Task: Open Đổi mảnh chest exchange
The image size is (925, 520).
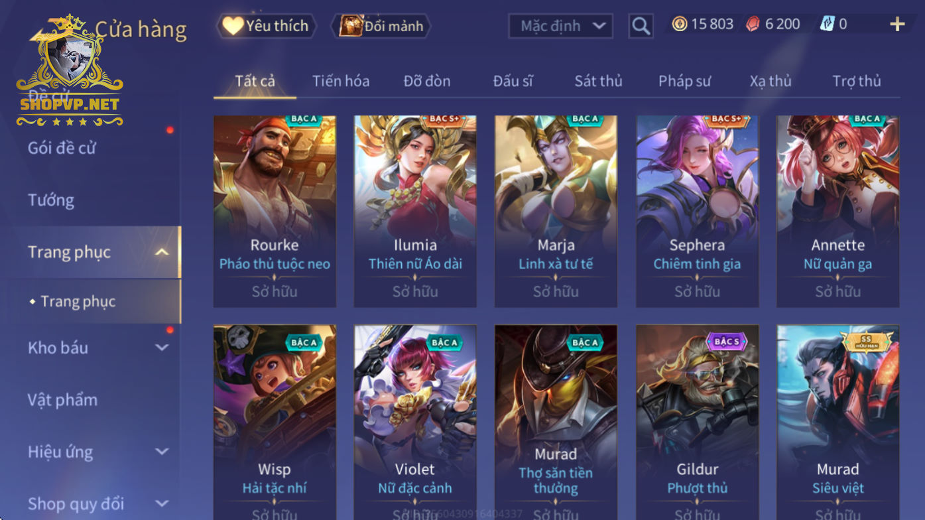Action: click(382, 26)
